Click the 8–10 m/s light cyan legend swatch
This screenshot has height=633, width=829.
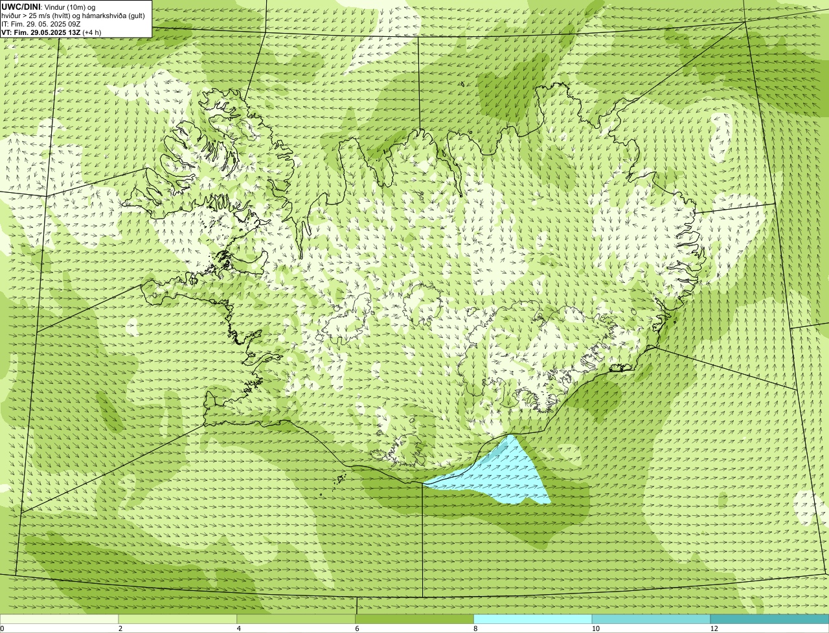533,619
